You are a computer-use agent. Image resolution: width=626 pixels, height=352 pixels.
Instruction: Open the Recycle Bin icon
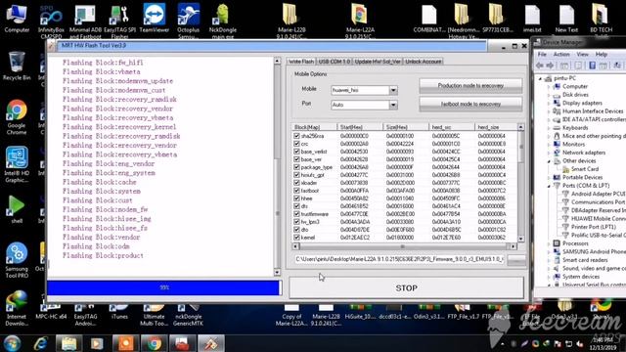click(17, 66)
